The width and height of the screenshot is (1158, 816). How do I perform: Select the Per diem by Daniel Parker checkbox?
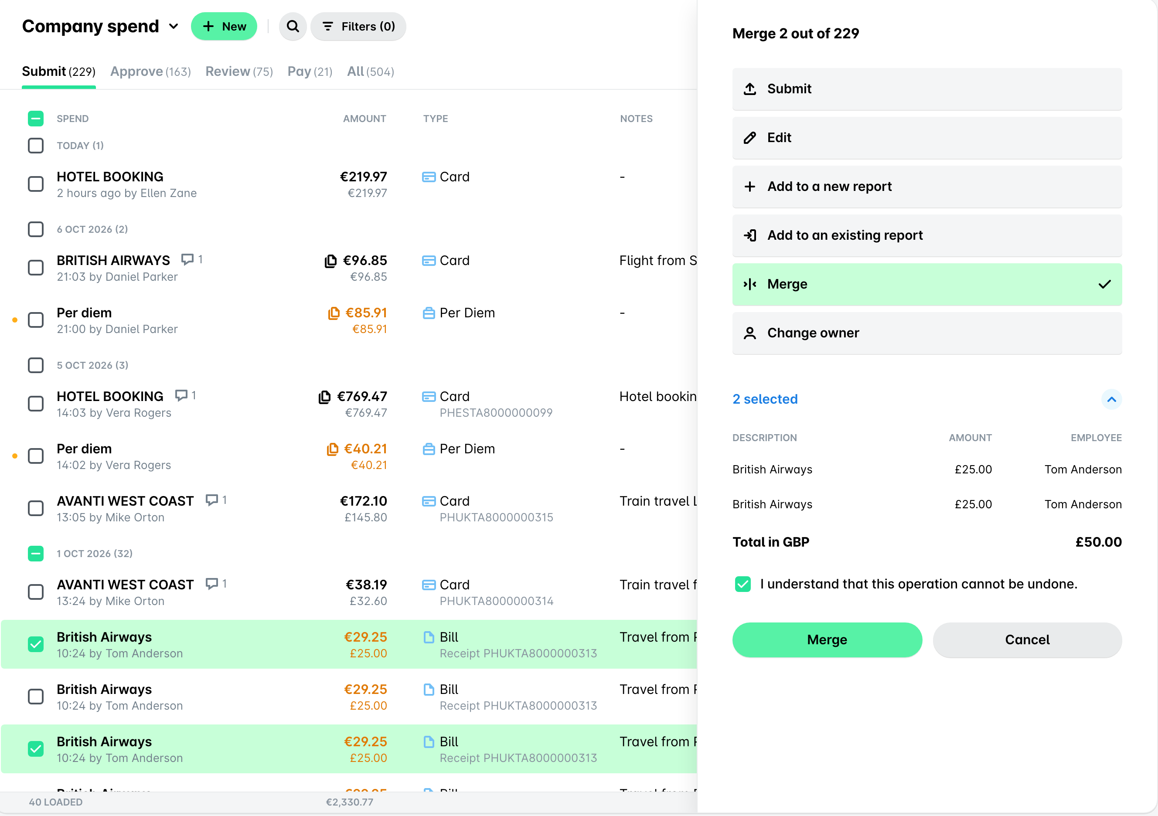(x=36, y=320)
